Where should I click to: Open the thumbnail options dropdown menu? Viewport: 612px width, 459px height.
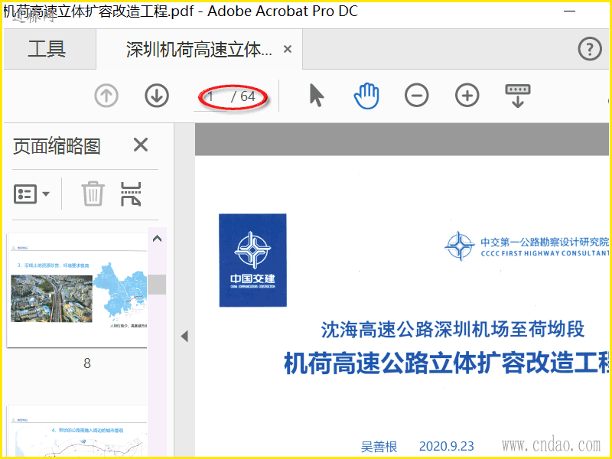[x=31, y=194]
